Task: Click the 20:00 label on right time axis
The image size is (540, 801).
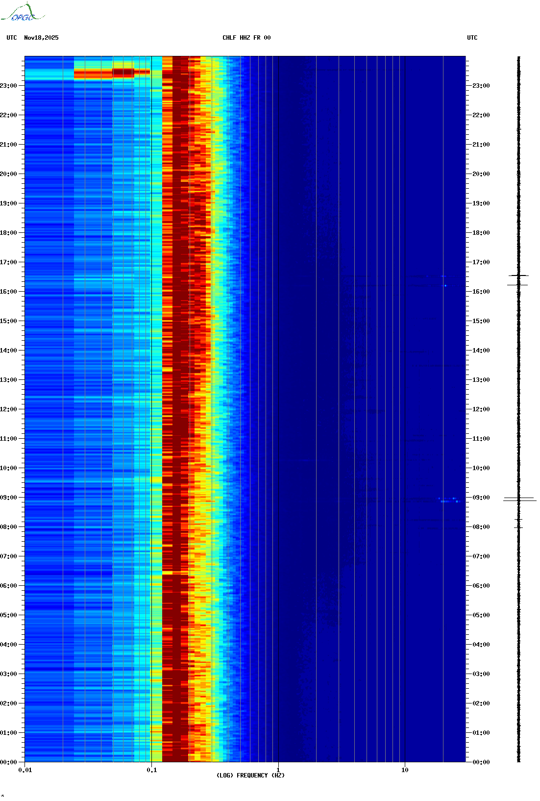Action: pos(481,174)
